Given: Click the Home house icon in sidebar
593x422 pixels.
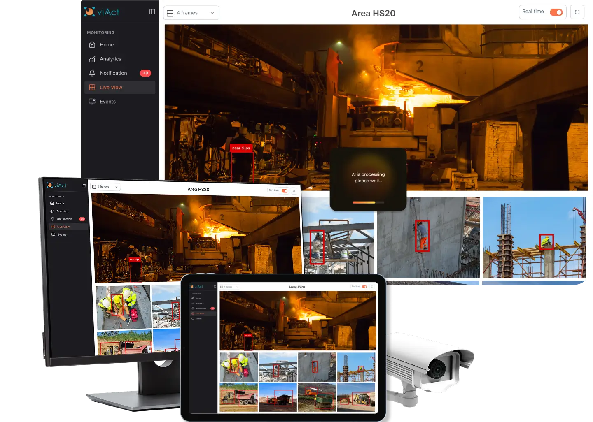Looking at the screenshot, I should (x=92, y=44).
